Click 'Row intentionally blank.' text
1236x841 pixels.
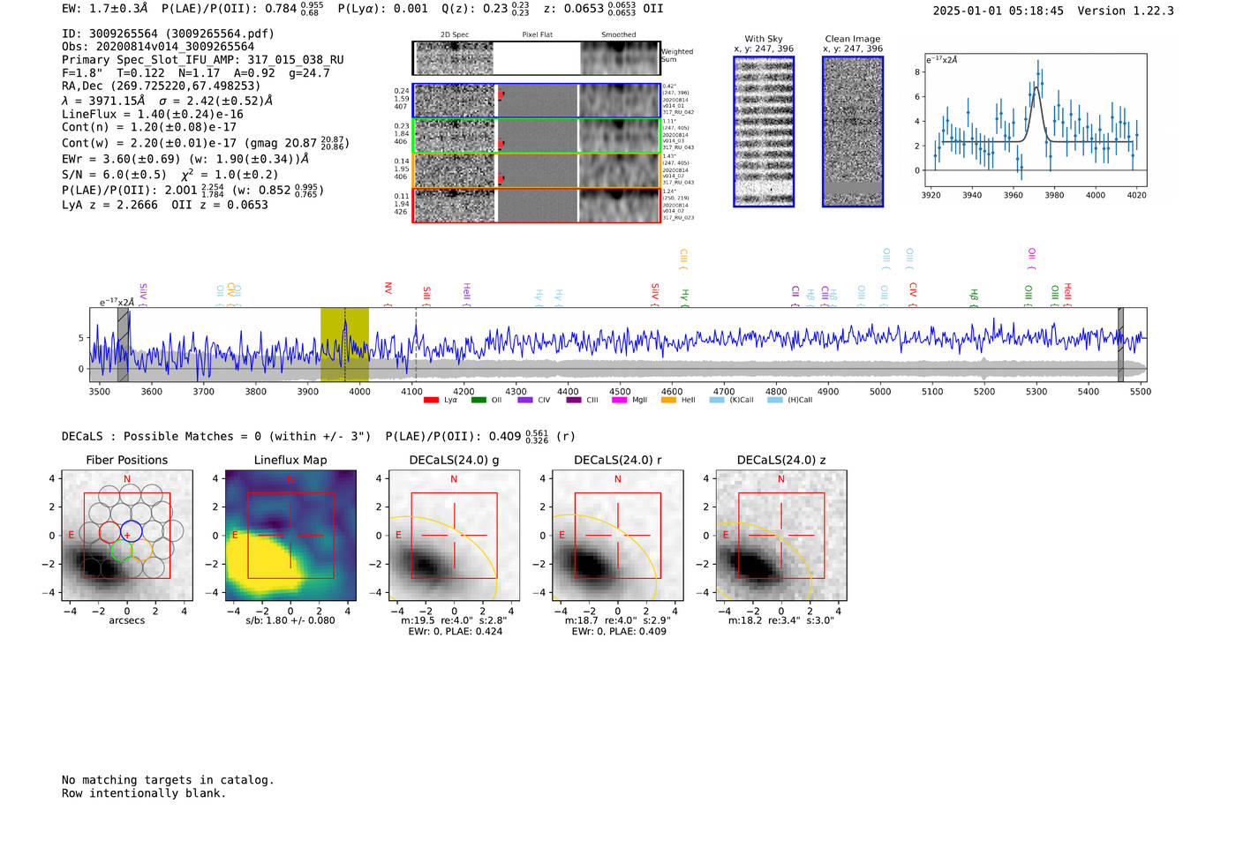pyautogui.click(x=144, y=793)
